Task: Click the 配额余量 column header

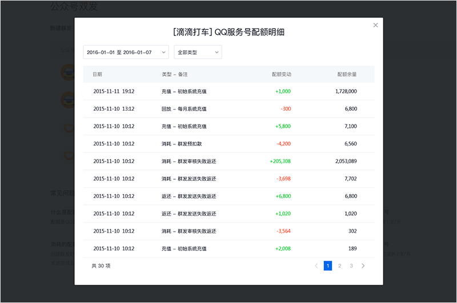Action: pos(347,74)
